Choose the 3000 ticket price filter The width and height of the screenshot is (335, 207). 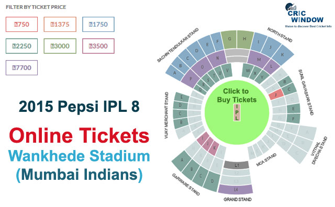point(60,46)
